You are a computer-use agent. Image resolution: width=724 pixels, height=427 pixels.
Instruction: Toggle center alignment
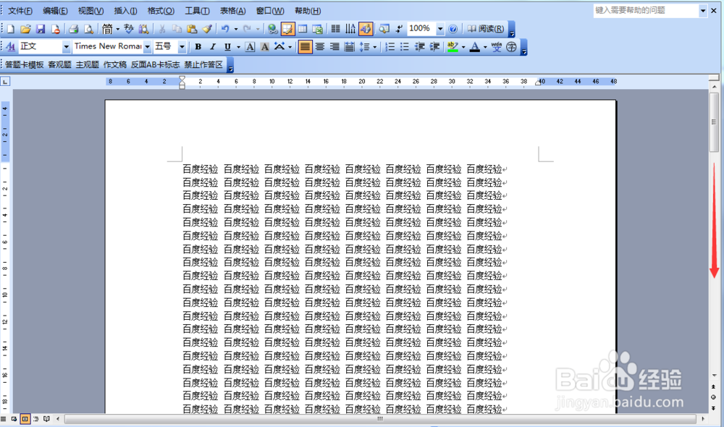pos(319,46)
